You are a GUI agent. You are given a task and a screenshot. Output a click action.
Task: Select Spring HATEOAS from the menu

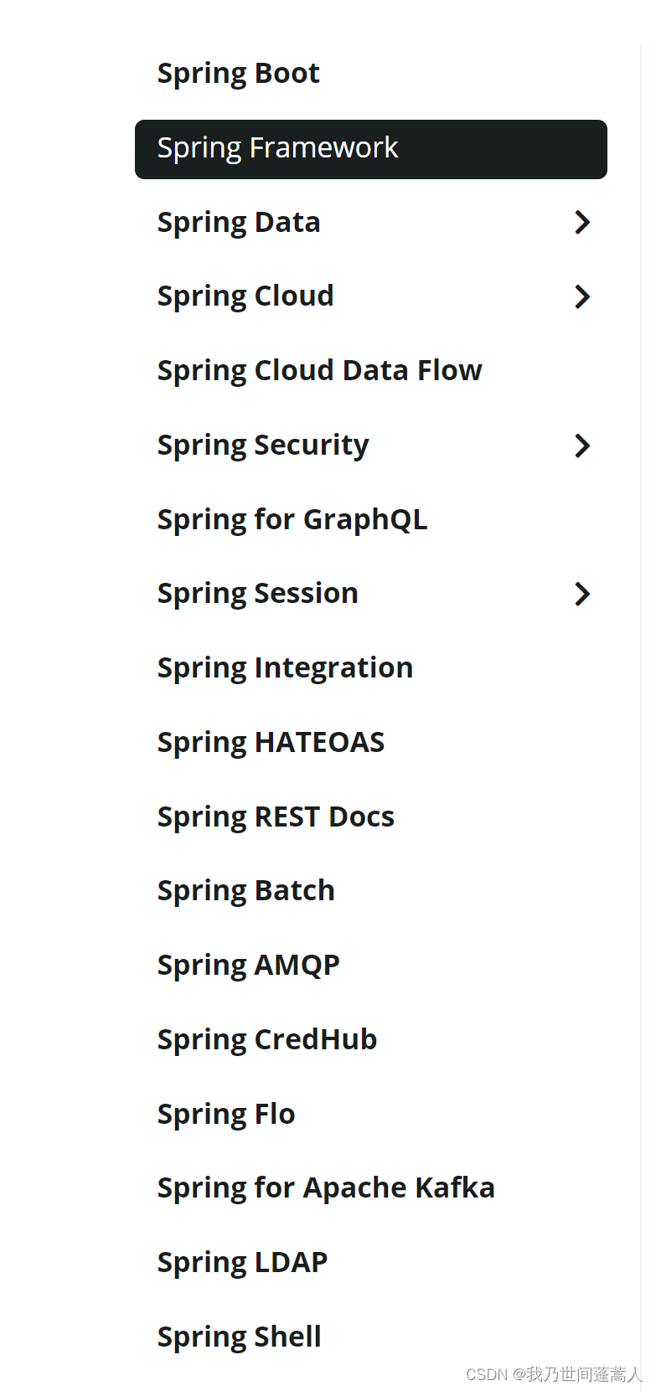(271, 742)
